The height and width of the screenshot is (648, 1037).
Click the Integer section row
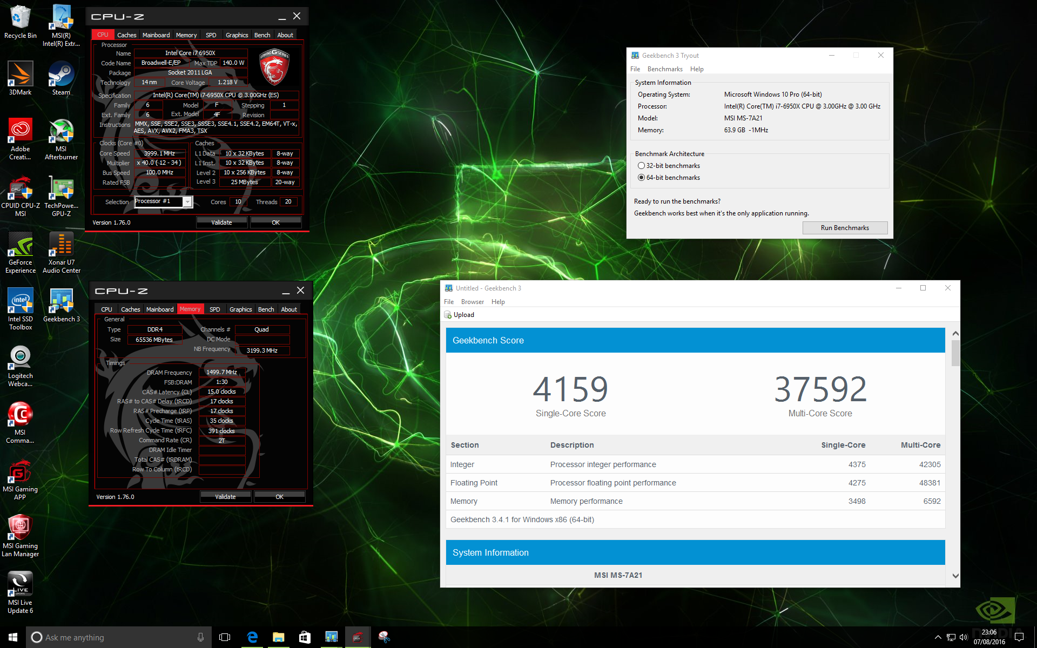point(696,464)
